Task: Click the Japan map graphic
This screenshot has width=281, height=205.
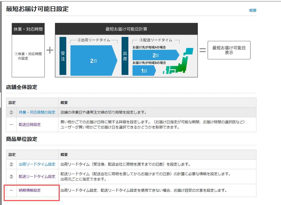Action: pyautogui.click(x=178, y=61)
